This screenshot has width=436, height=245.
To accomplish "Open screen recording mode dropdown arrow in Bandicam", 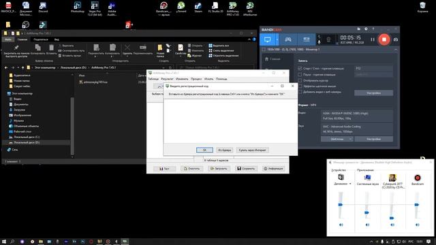I will (277, 39).
